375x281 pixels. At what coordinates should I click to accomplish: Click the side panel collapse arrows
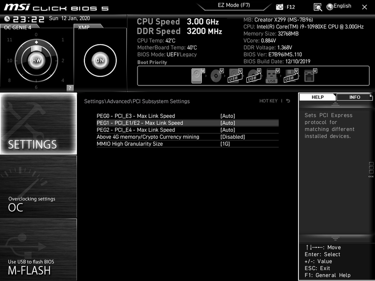[371, 176]
